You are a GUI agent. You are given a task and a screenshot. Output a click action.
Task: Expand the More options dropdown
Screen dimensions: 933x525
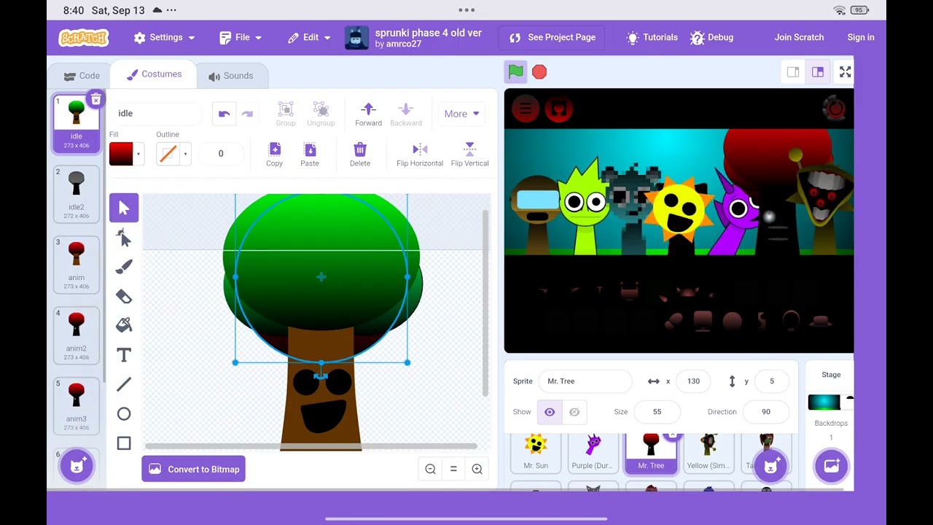pos(462,114)
